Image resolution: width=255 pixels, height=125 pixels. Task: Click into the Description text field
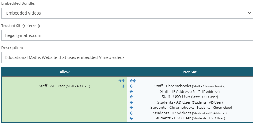[x=127, y=57]
